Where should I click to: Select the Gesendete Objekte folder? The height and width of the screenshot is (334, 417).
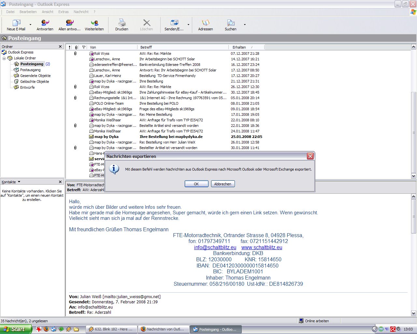(x=35, y=76)
